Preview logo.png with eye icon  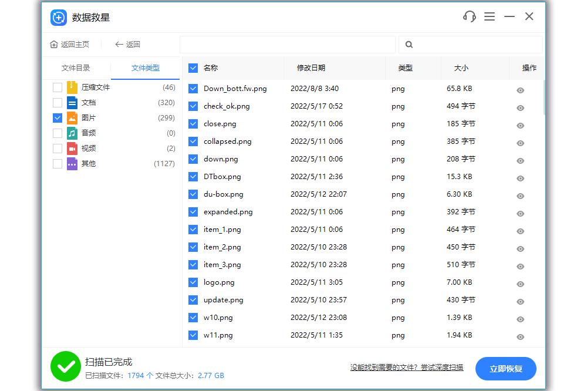tap(520, 284)
